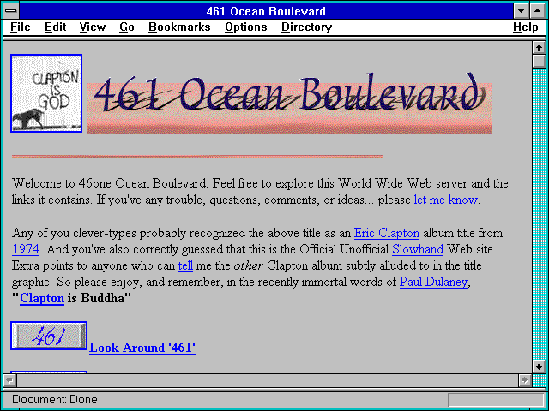This screenshot has height=411, width=549.
Task: Open the Slowhand link
Action: pos(418,249)
